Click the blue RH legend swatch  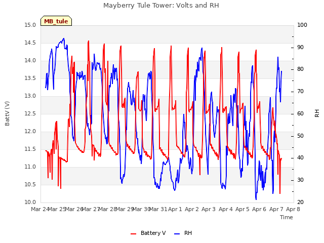point(177,234)
